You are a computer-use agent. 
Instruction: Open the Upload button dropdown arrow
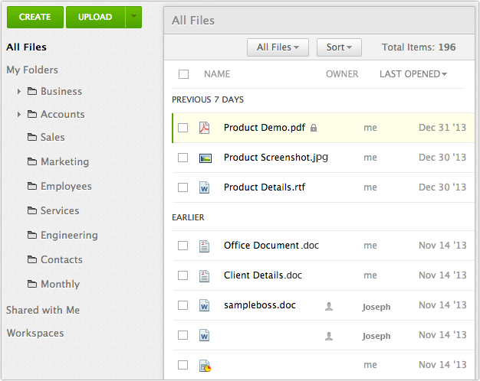134,16
